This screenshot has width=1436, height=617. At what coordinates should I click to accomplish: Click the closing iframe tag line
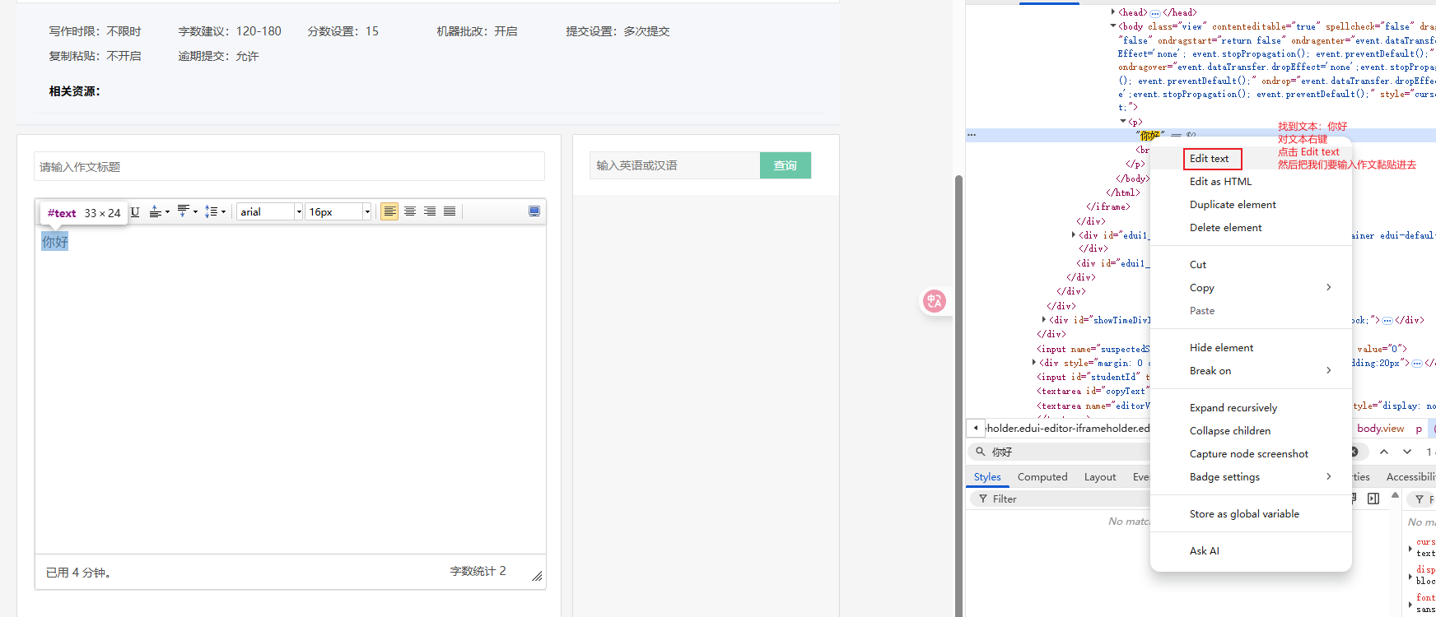1107,206
